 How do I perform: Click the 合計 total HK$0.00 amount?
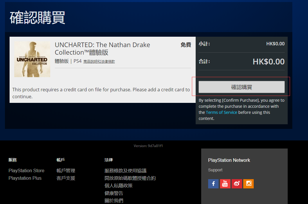269,62
